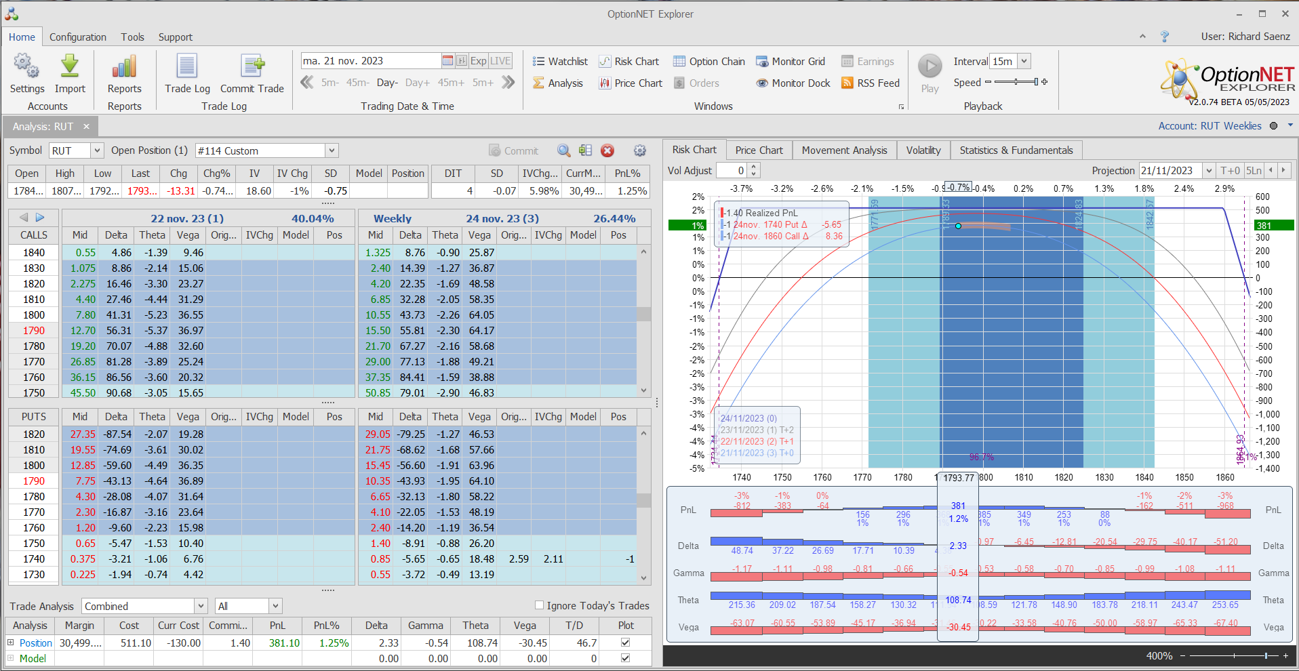Toggle the Model row Plot checkbox
This screenshot has width=1299, height=671.
click(x=625, y=658)
